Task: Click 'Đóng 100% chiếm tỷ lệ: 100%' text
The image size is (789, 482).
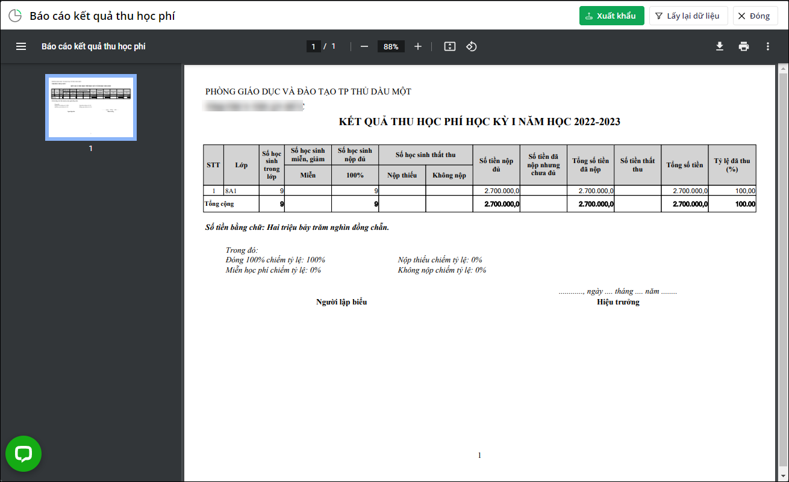Action: click(275, 260)
